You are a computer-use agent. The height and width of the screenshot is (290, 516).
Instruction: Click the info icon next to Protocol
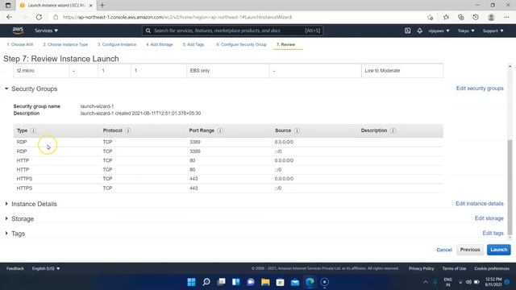pyautogui.click(x=127, y=130)
